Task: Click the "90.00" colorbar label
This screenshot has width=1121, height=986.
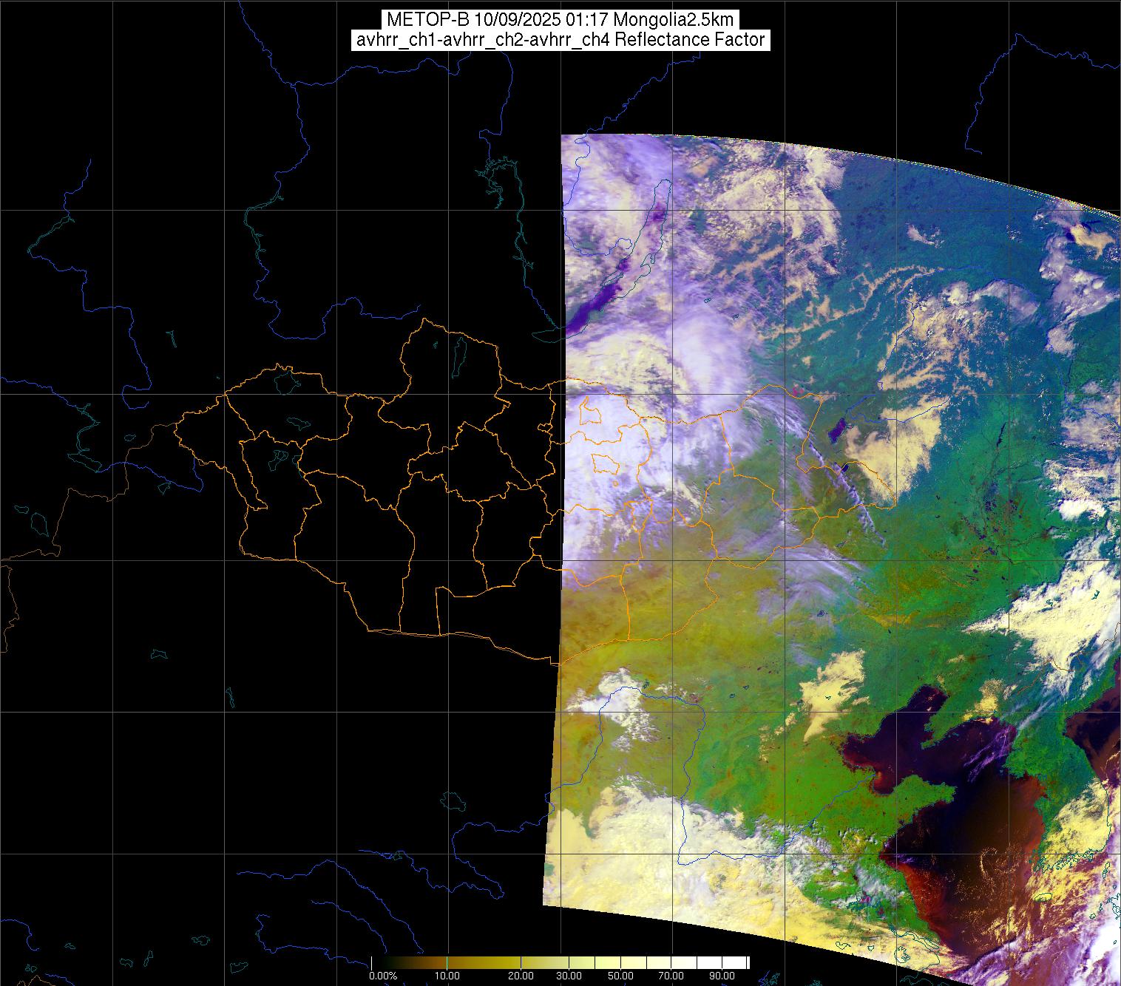Action: coord(722,976)
